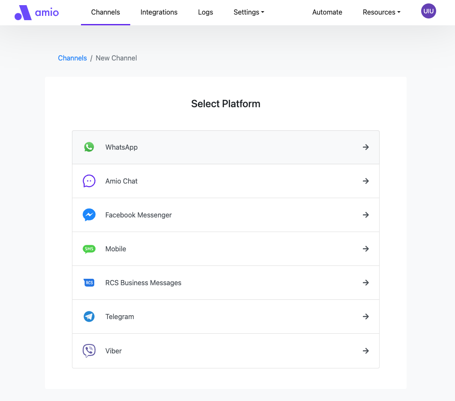Expand the Resources dropdown
The width and height of the screenshot is (455, 401).
click(x=381, y=12)
